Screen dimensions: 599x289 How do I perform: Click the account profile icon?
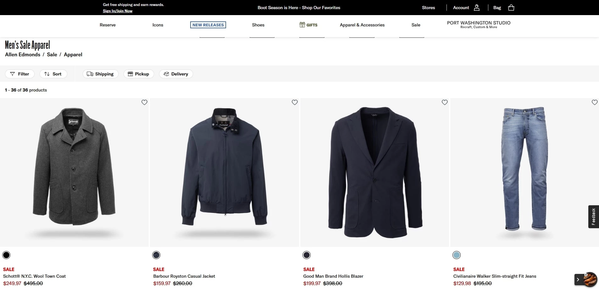pyautogui.click(x=477, y=8)
